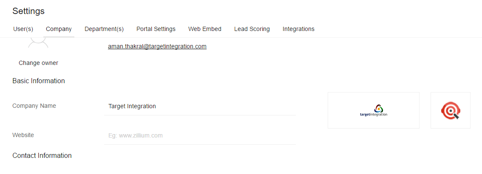482x174 pixels.
Task: Click the Contact Information section heading
Action: click(42, 155)
